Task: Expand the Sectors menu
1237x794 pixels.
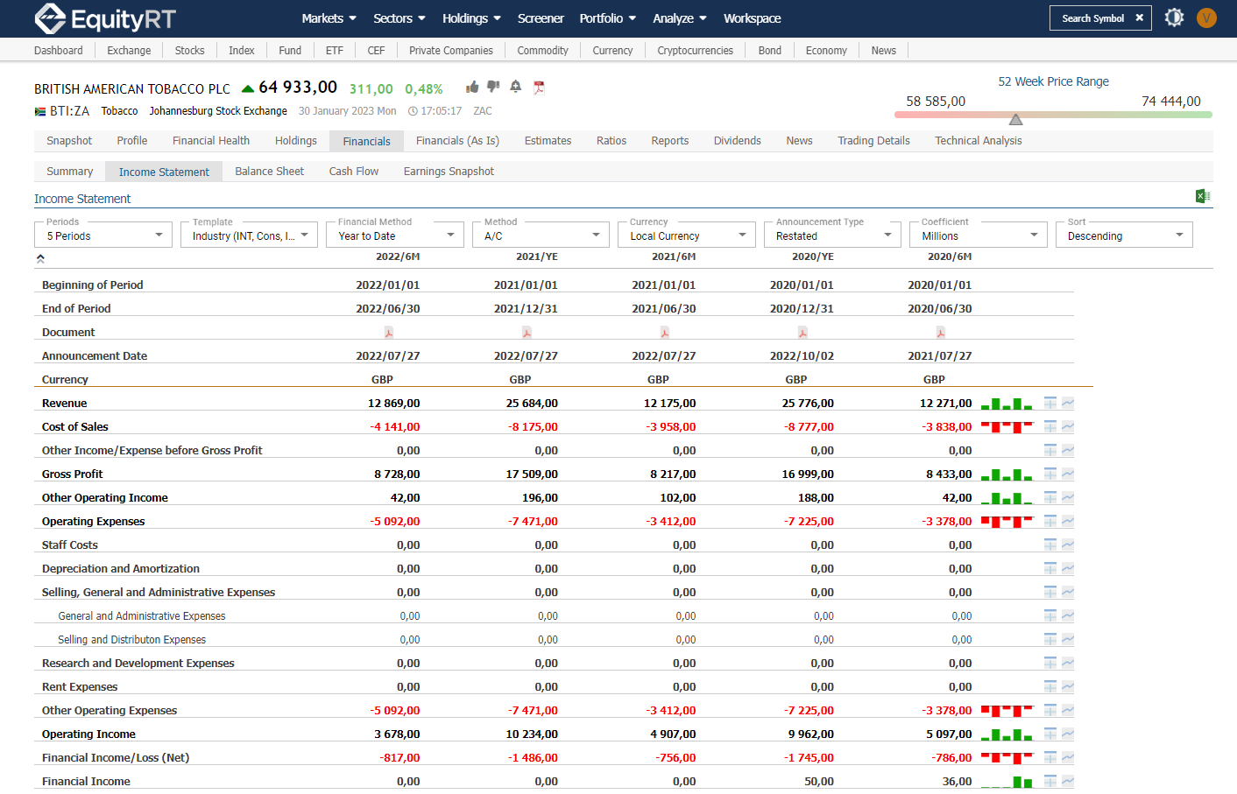Action: tap(399, 18)
